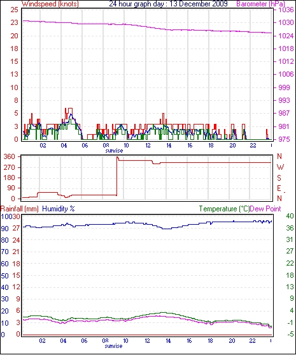Click the Windspeed (knots) axis title
This screenshot has height=355, width=296.
(50, 4)
